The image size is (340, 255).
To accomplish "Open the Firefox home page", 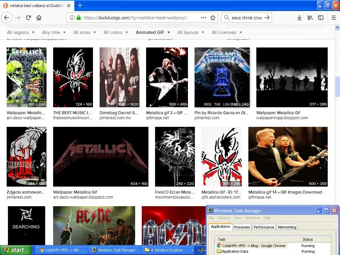I will 39,18.
